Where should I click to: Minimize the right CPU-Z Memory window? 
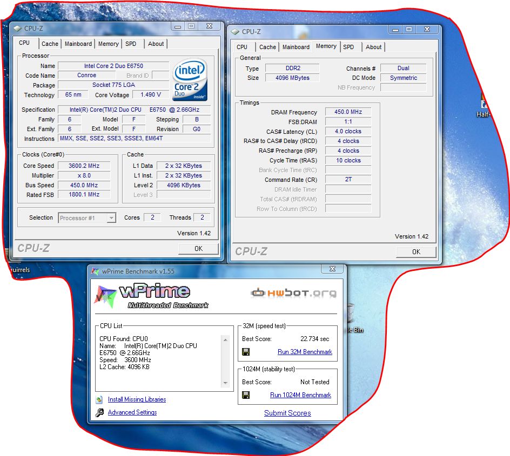pyautogui.click(x=395, y=30)
